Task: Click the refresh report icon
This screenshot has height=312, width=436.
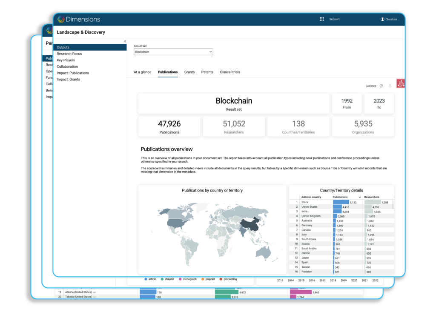Action: [x=381, y=86]
